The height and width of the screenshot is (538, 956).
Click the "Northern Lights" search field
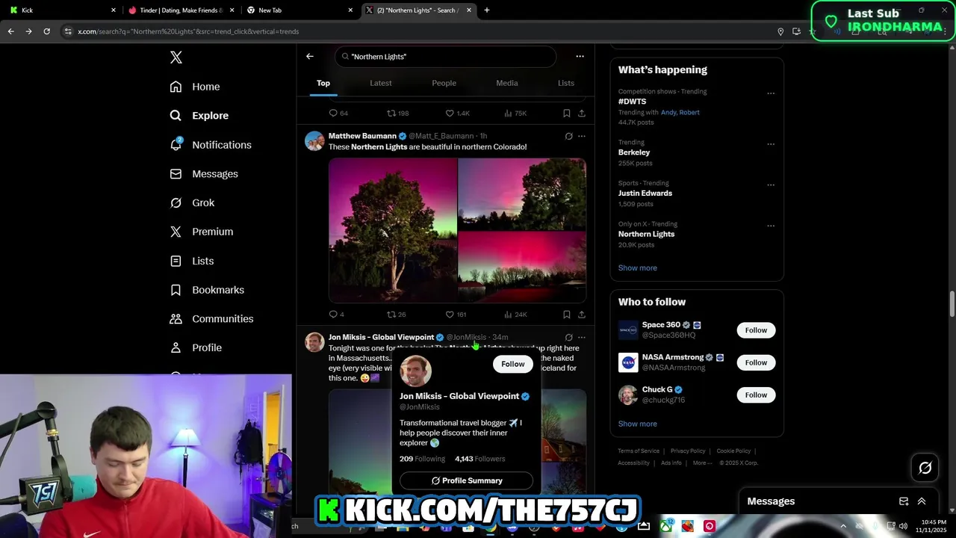(446, 57)
